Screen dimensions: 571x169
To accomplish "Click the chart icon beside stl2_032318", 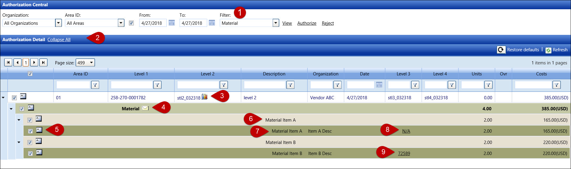I will coord(205,97).
